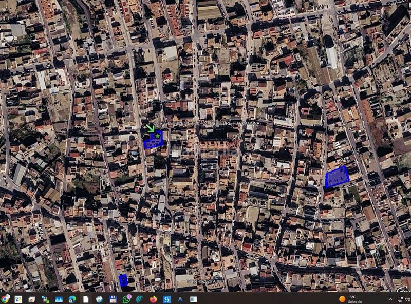The height and width of the screenshot is (304, 411).
Task: Open the volume speaker tray icon
Action: [407, 299]
